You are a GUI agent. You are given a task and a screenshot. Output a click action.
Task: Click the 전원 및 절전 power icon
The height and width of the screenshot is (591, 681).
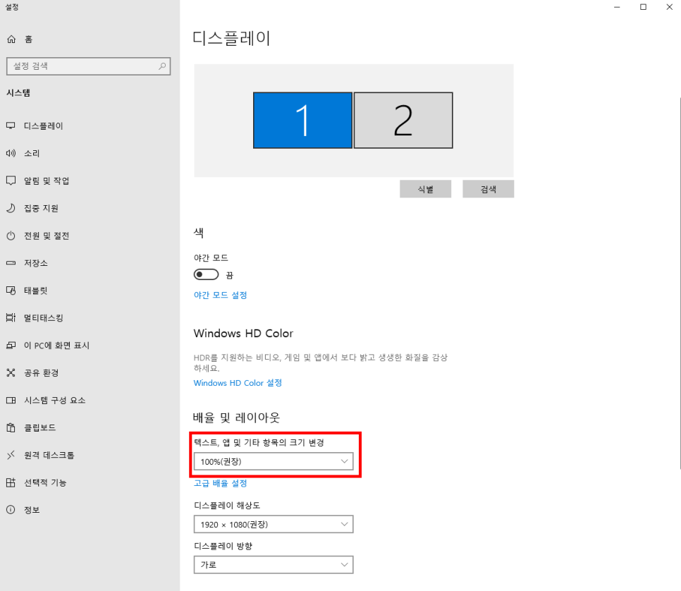[x=11, y=236]
